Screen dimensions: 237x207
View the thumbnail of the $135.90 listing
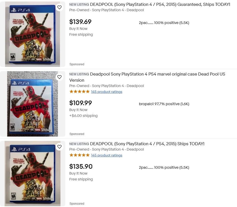coord(33,174)
